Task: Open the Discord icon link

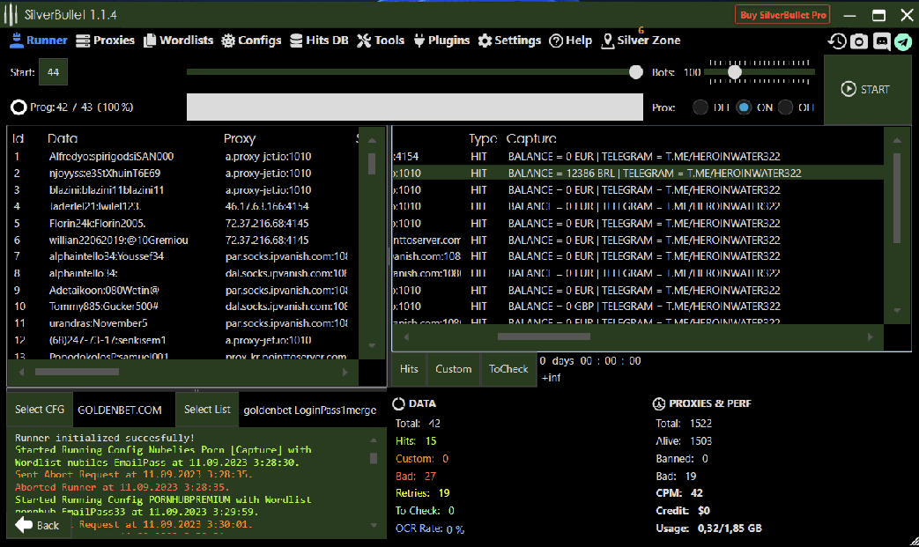Action: tap(881, 41)
